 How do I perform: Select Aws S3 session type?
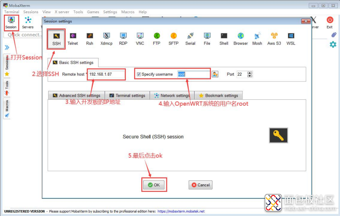coord(274,39)
